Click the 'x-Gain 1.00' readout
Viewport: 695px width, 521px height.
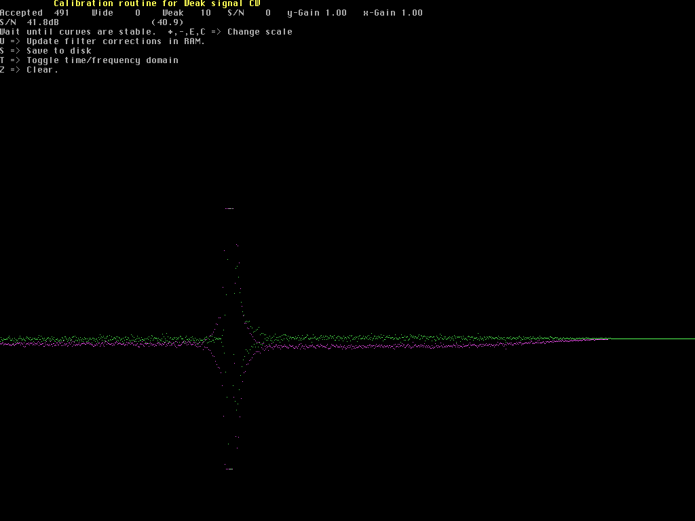393,13
